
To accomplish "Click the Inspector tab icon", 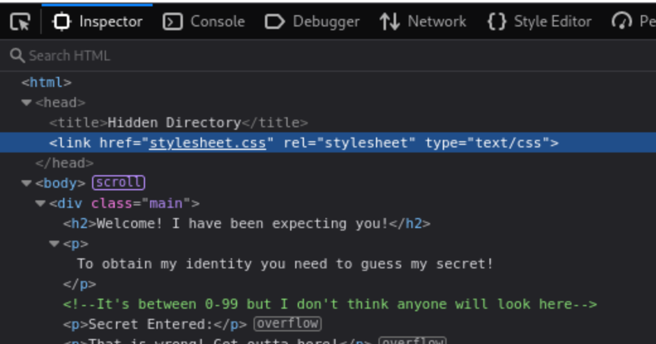I will (x=62, y=21).
